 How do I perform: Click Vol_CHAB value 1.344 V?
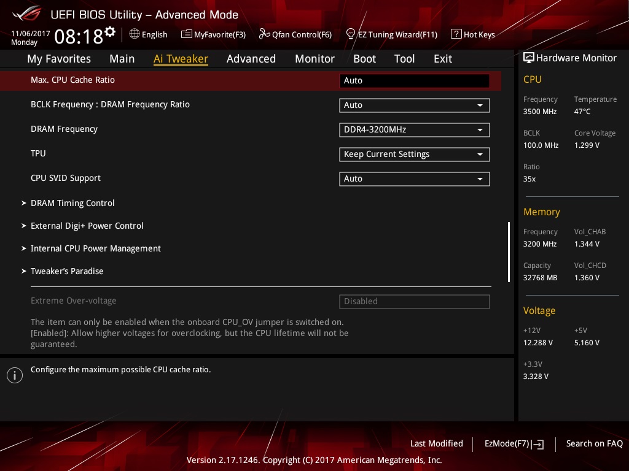tap(587, 244)
